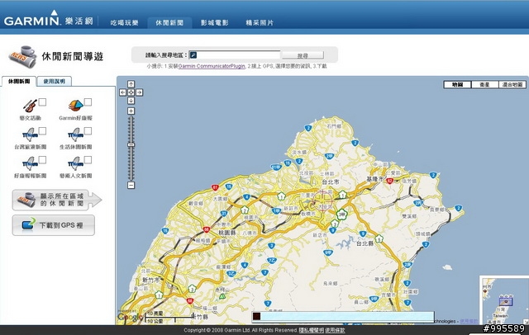Click the region search input field
Image resolution: width=529 pixels, height=335 pixels.
pos(235,55)
